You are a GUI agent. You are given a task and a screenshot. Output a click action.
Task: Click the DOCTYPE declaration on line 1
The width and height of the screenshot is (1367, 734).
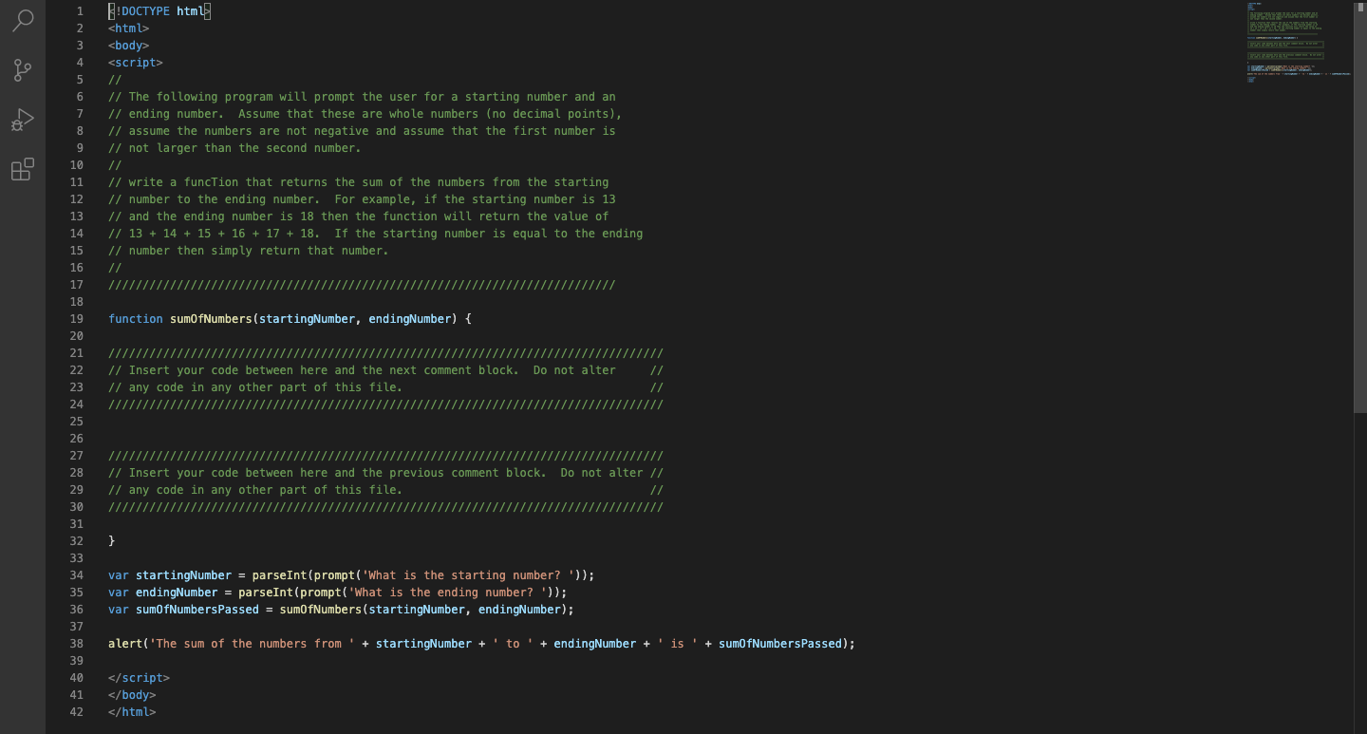[x=157, y=10]
